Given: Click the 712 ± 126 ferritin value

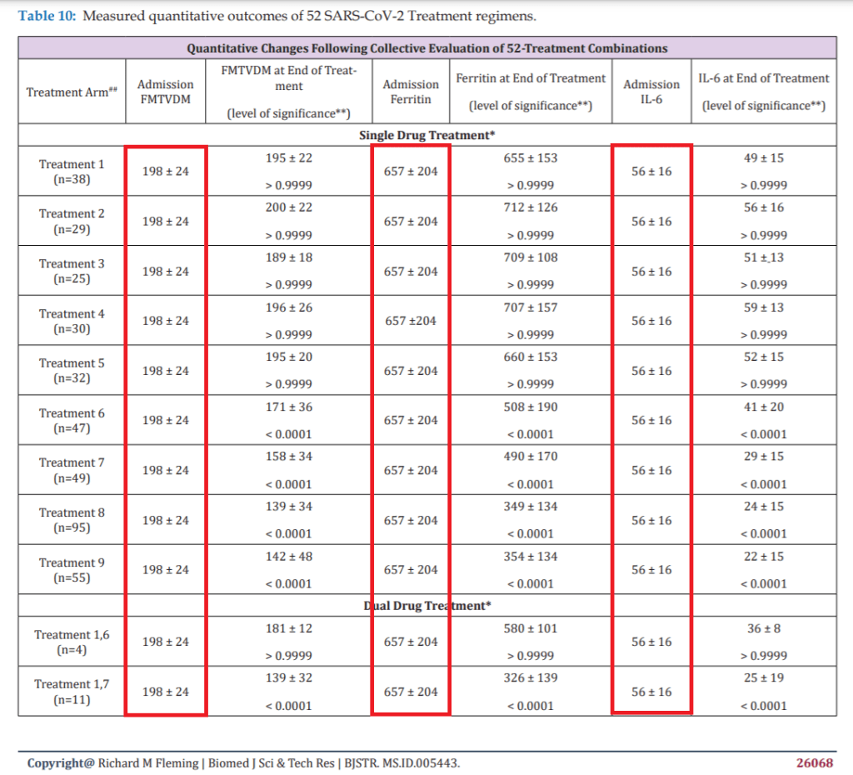Looking at the screenshot, I should pyautogui.click(x=531, y=207).
